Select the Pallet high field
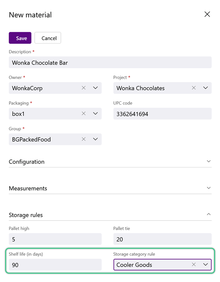The width and height of the screenshot is (220, 282). 55,239
